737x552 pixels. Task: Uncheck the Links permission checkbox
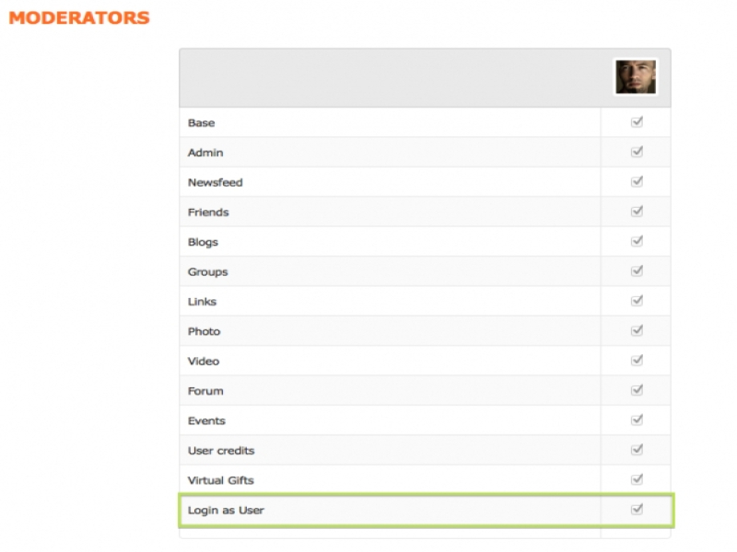[637, 301]
